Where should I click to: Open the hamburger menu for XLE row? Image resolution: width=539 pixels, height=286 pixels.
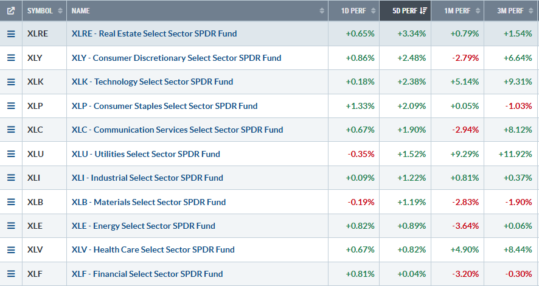point(11,226)
